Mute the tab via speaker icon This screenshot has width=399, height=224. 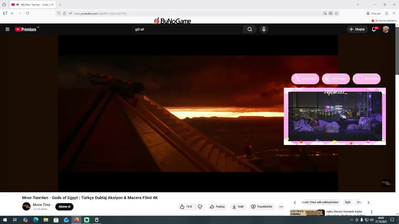pos(17,5)
